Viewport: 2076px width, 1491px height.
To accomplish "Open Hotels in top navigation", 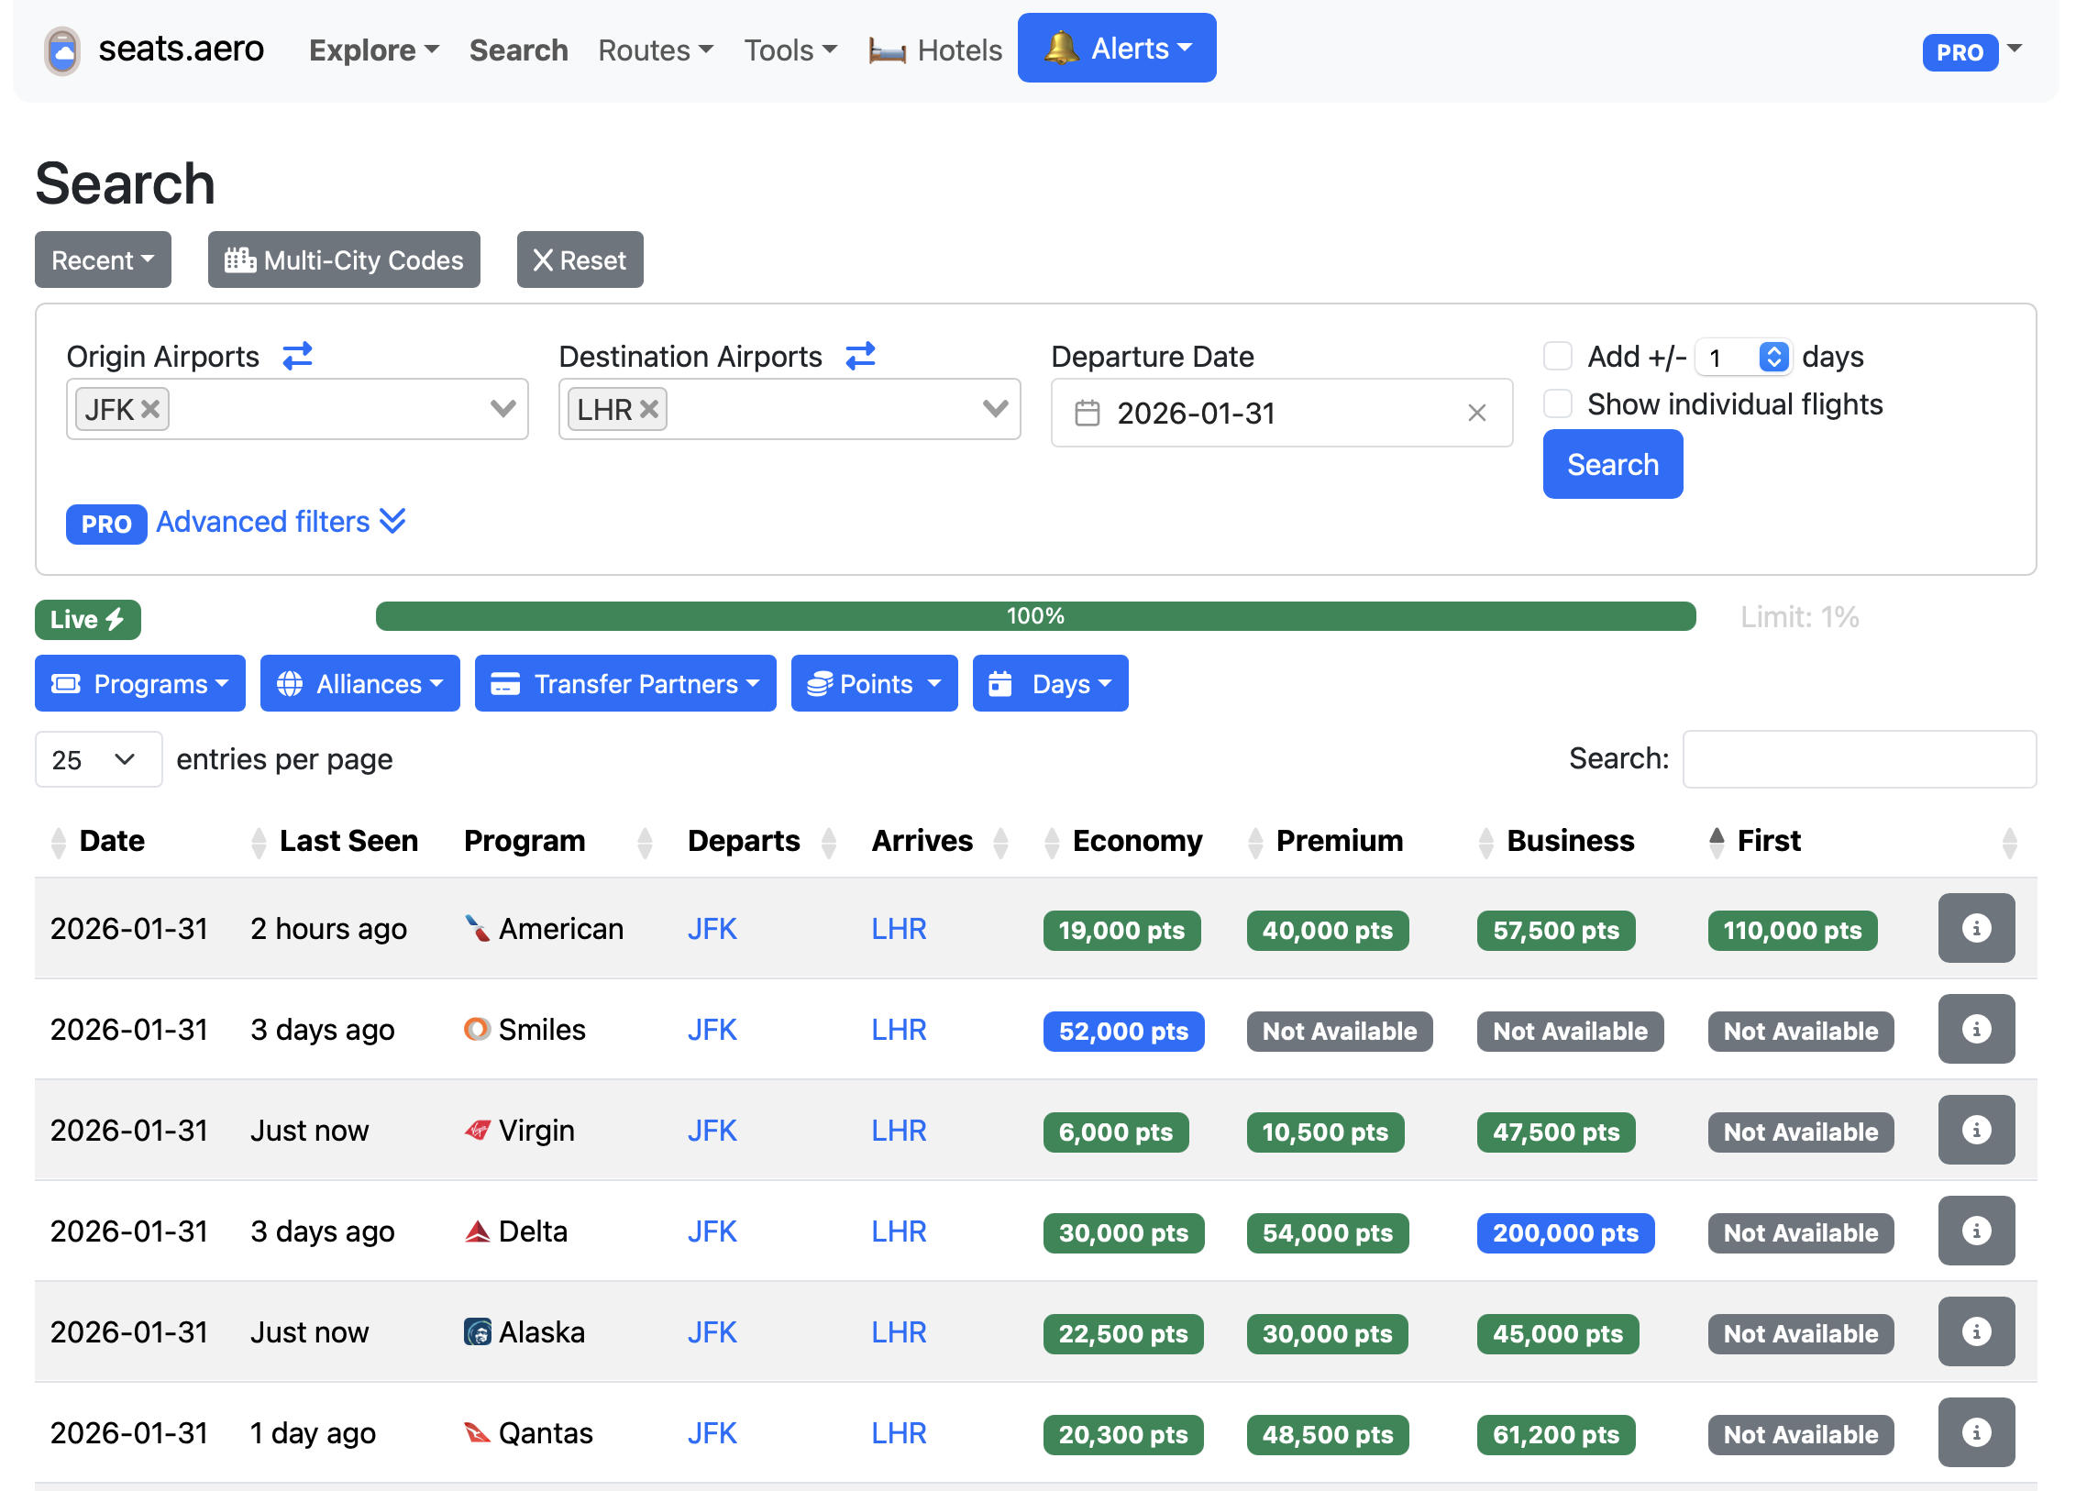I will 935,50.
